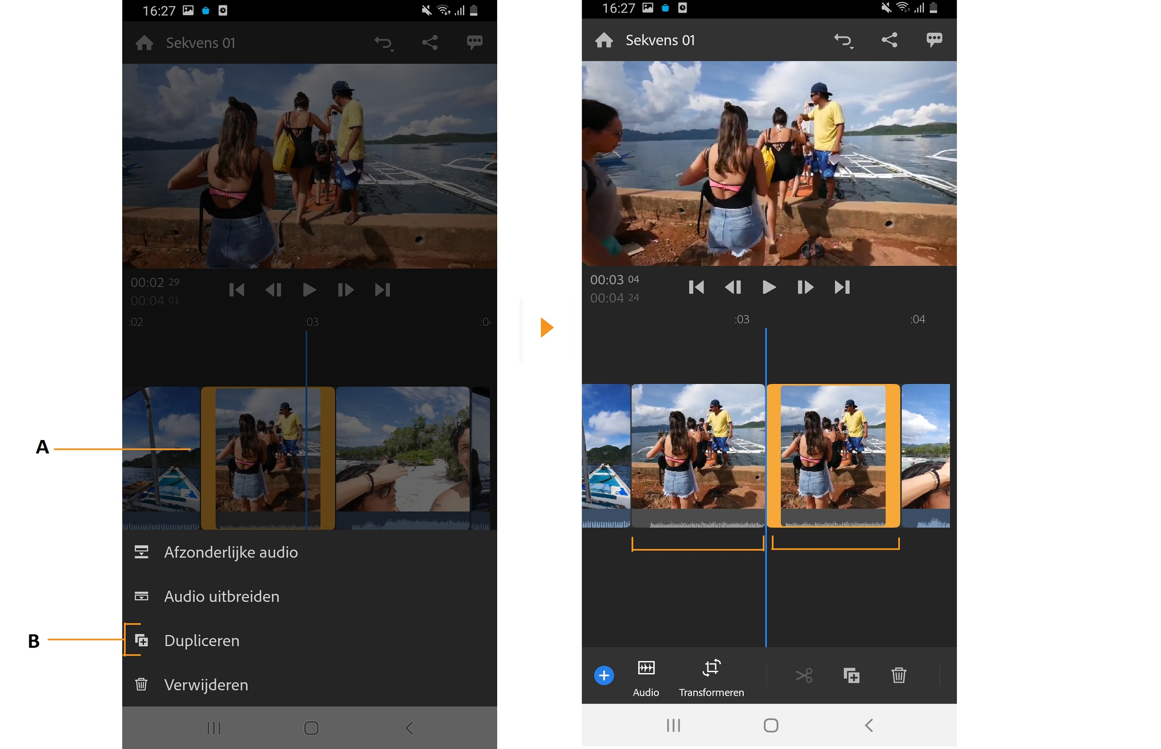Select Afzonderlijke audio menu option
The image size is (1161, 749).
[231, 552]
